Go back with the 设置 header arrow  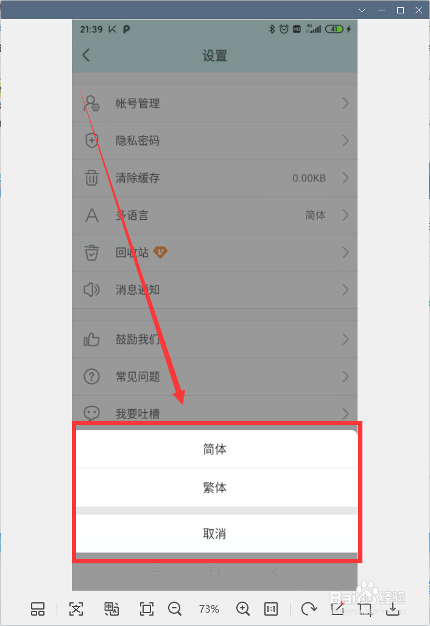tap(86, 55)
